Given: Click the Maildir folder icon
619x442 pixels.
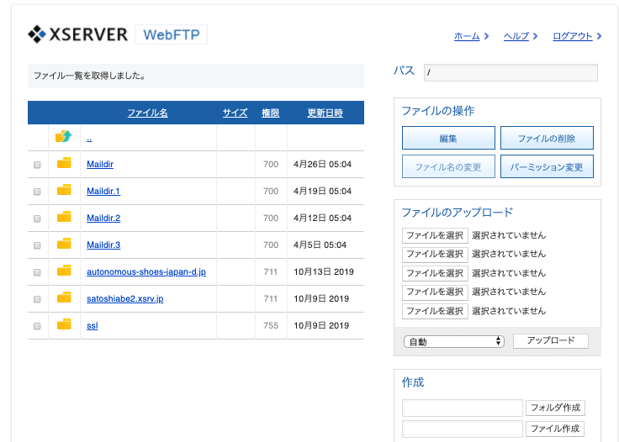Looking at the screenshot, I should [x=64, y=164].
